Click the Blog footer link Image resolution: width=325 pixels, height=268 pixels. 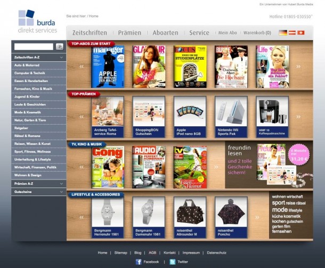137,253
